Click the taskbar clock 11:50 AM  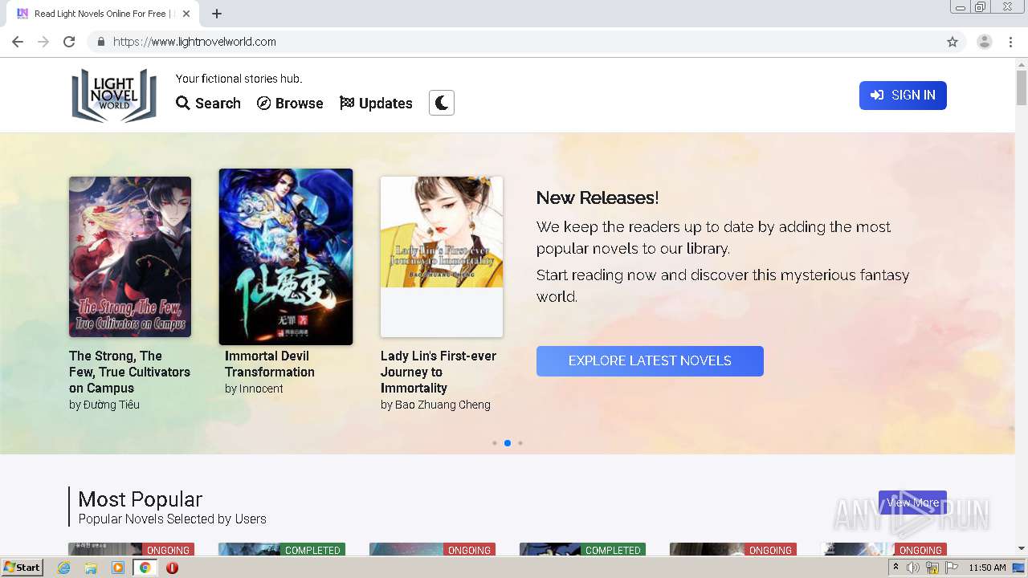987,568
